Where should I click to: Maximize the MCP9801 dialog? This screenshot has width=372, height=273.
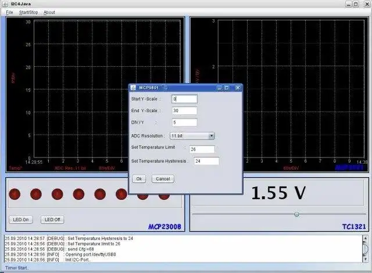pyautogui.click(x=227, y=88)
